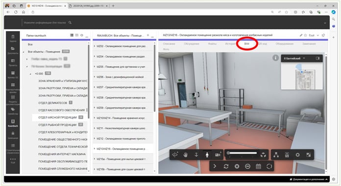The image size is (341, 186).
Task: Pin the room detail panel
Action: click(x=323, y=35)
